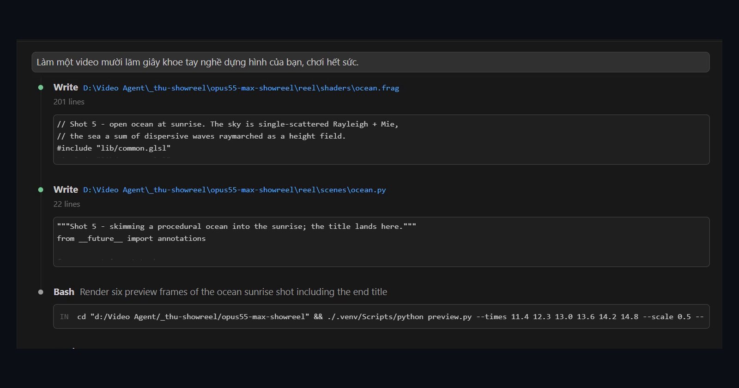Click the "// Shot 5 - open ocean at sunrise" comment
The image size is (739, 388).
(228, 124)
